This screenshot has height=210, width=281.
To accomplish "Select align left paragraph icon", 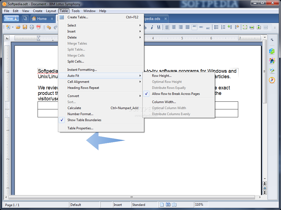I will pyautogui.click(x=167, y=27).
